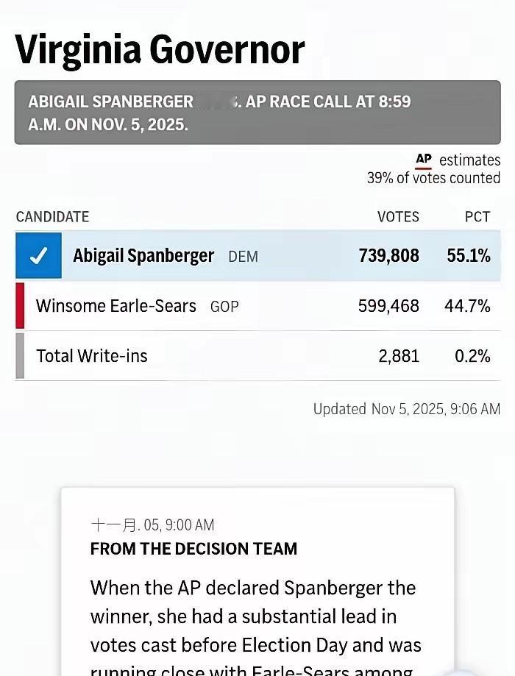Click the gray Write-ins color bar
This screenshot has width=515, height=676.
(x=20, y=356)
